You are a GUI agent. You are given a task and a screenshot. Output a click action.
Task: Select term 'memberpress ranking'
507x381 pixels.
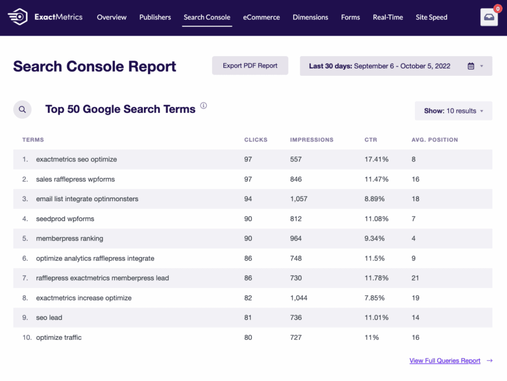[69, 238]
